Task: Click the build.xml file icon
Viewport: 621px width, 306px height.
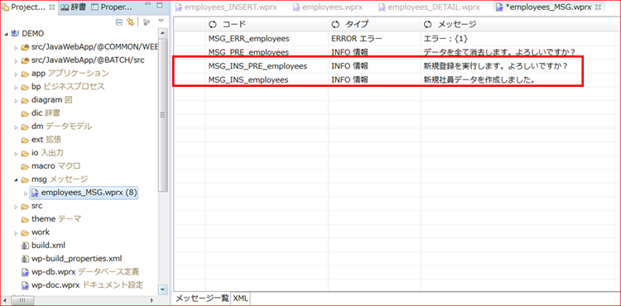Action: 25,246
